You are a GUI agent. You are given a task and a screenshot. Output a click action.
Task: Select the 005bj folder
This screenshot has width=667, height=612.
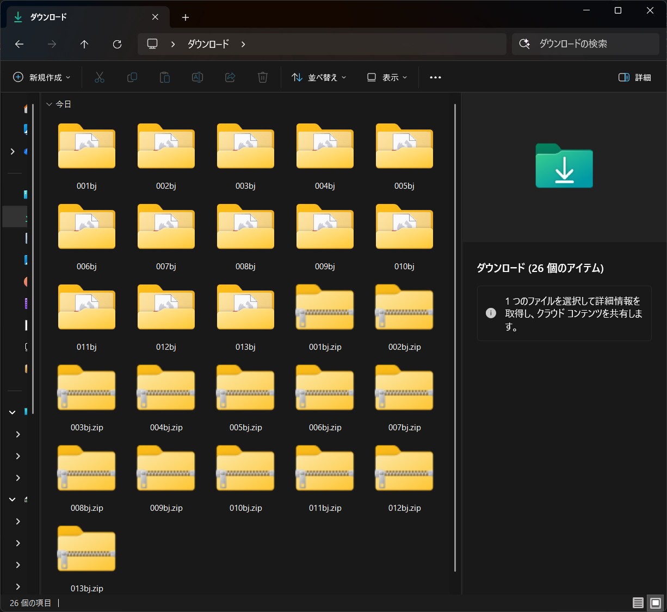coord(404,156)
